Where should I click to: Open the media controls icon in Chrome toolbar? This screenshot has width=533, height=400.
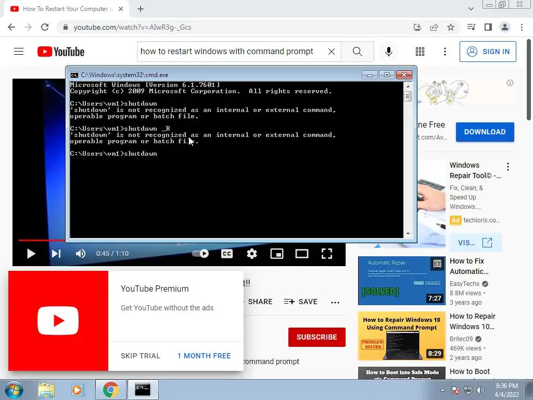pyautogui.click(x=471, y=27)
